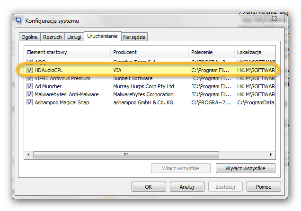Select Malwarebytes' Anti-Malware entry name
Image resolution: width=301 pixels, height=211 pixels.
[66, 94]
